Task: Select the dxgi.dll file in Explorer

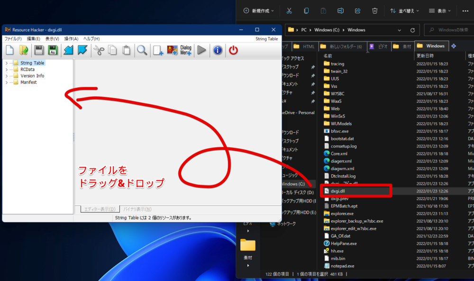Action: (338, 191)
